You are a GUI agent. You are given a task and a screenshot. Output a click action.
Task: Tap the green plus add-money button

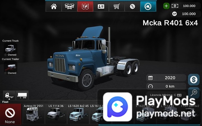tap(166, 6)
